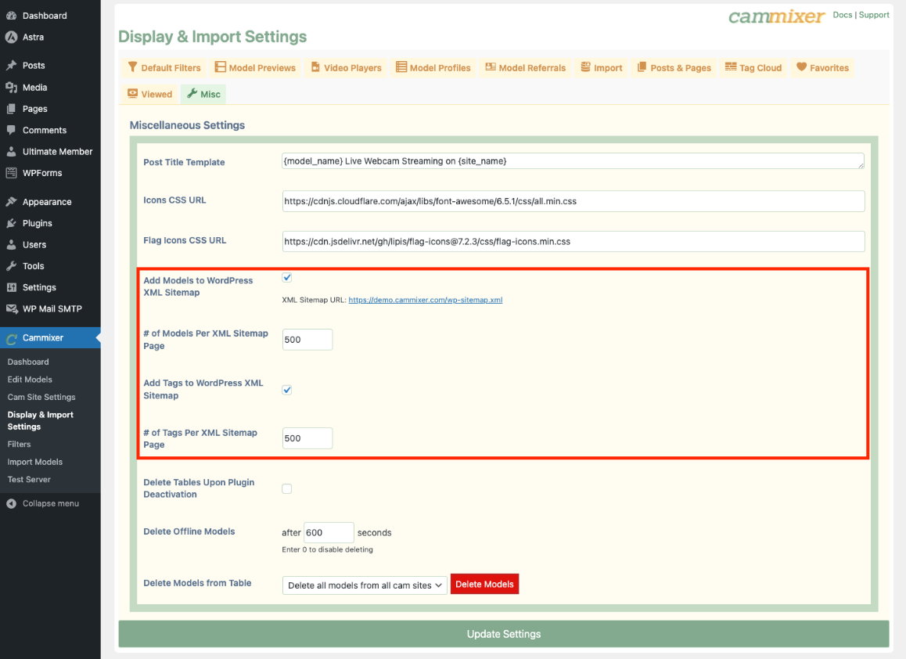Open Cam Site Settings submenu item

tap(41, 397)
